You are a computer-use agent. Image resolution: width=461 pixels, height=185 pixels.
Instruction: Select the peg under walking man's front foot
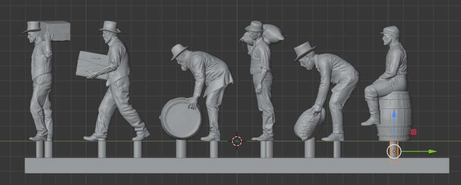pyautogui.click(x=102, y=149)
